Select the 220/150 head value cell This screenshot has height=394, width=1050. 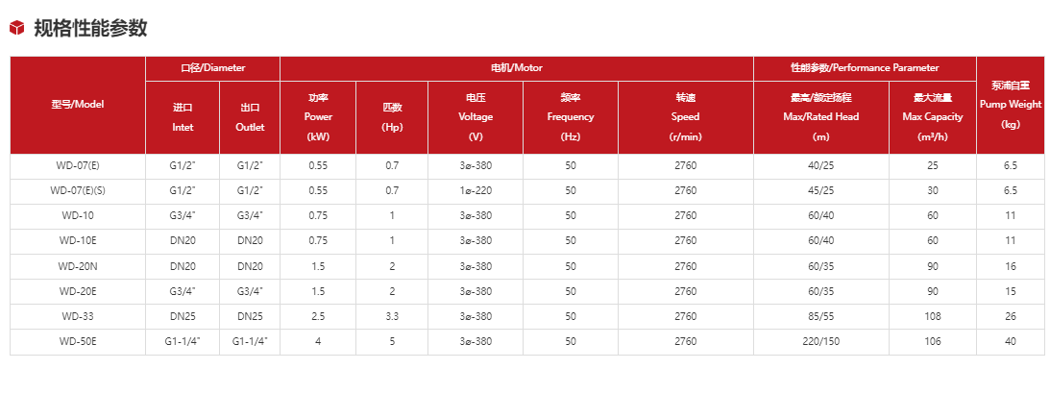[x=820, y=340]
